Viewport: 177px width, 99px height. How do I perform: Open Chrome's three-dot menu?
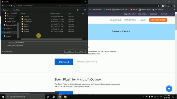pyautogui.click(x=175, y=6)
